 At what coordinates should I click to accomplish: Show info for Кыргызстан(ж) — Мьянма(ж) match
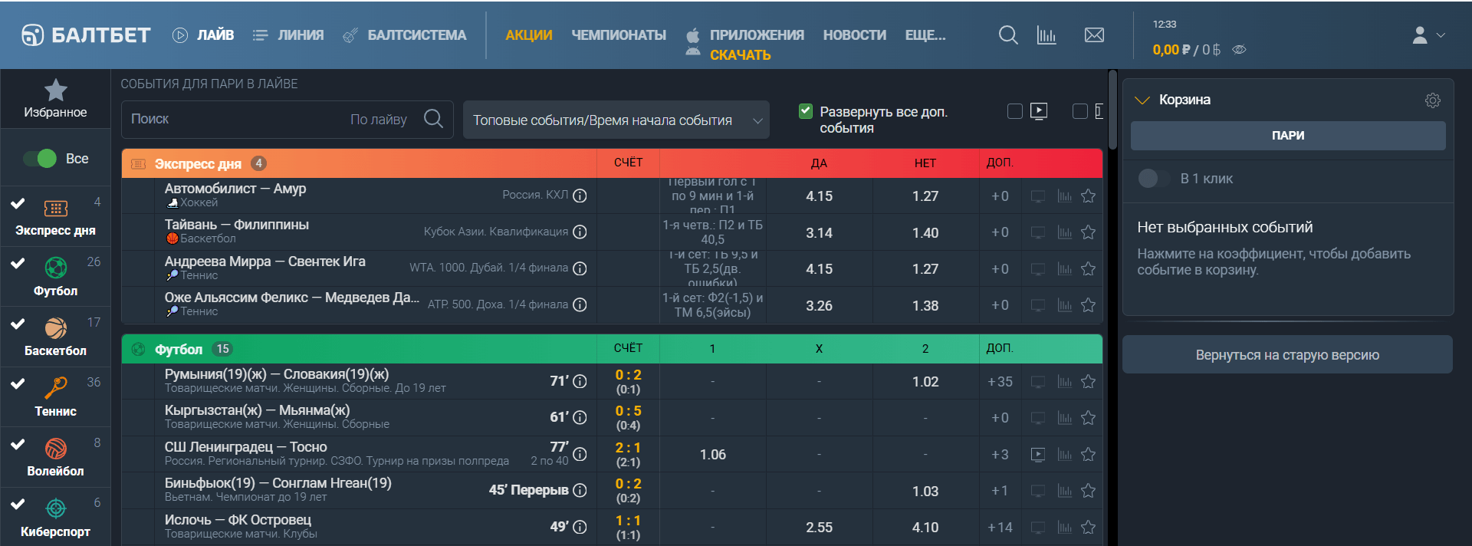[580, 417]
